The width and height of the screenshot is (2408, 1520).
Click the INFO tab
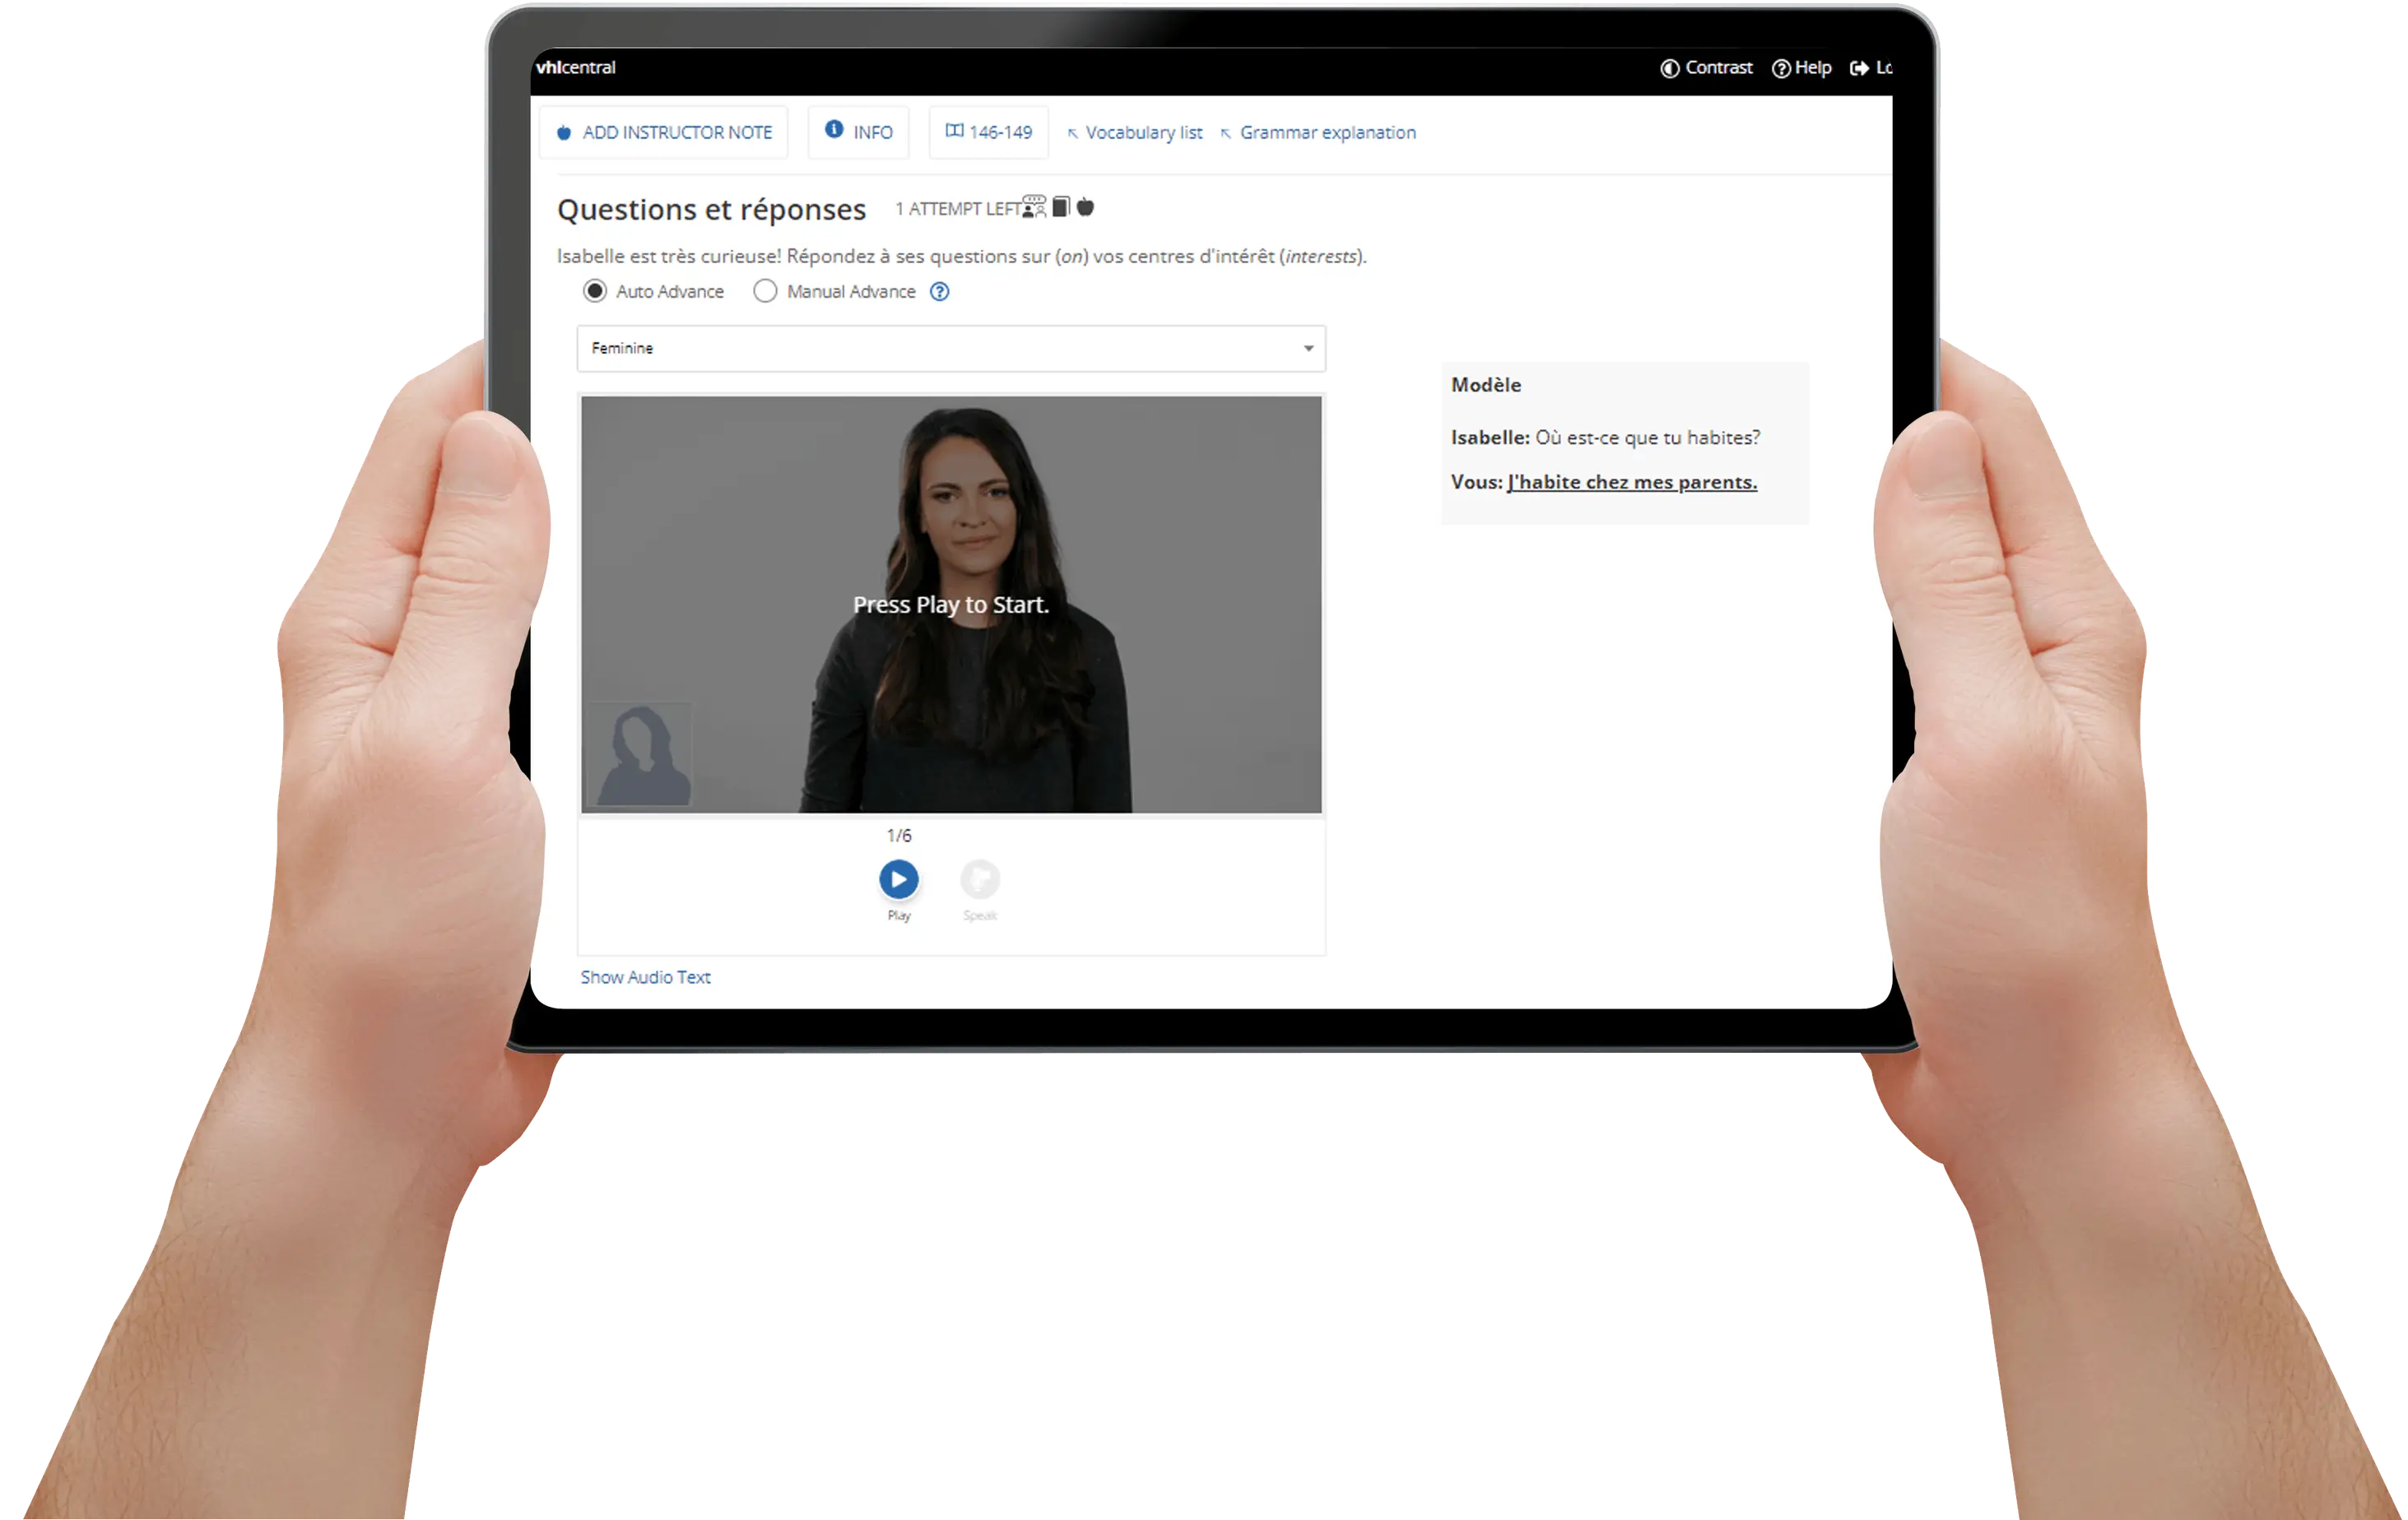tap(860, 132)
